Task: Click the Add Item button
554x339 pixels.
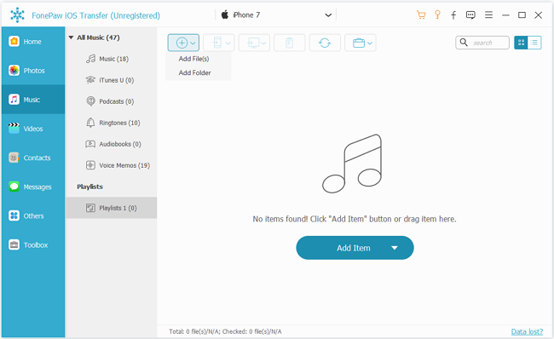Action: tap(355, 248)
